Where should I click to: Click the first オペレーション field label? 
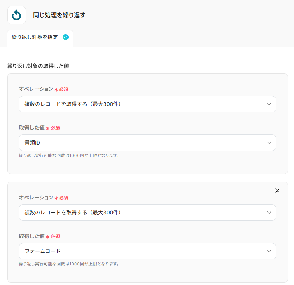click(x=36, y=89)
